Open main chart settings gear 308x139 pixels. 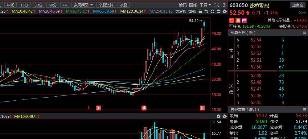(224, 11)
